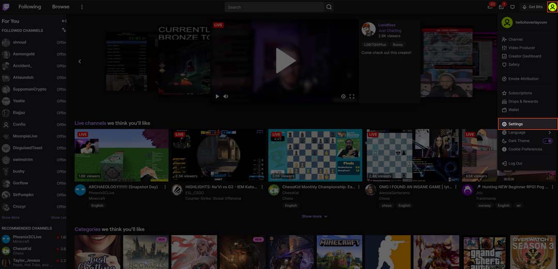The image size is (558, 269).
Task: Click Show Less in followed channels
Action: (x=59, y=217)
